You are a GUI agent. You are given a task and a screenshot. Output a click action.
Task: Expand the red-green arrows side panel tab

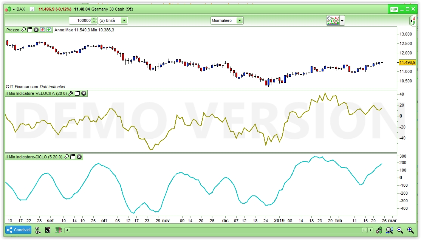[x=413, y=21]
